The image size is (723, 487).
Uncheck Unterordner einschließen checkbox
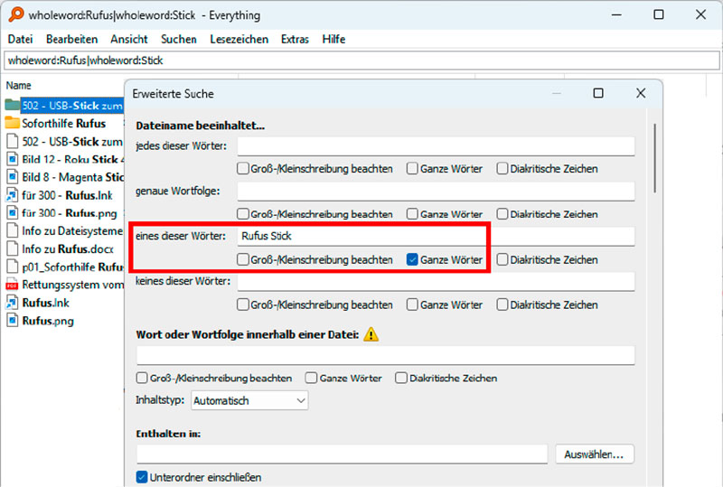[142, 477]
